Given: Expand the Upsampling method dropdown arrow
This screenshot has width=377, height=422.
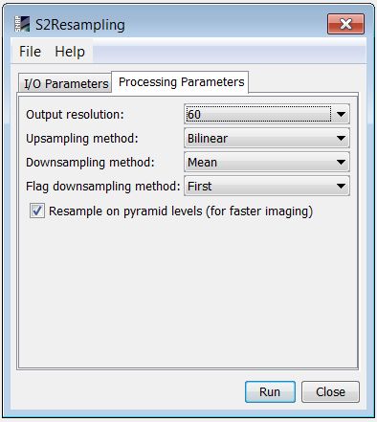Looking at the screenshot, I should [341, 138].
